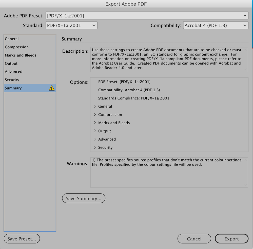Expand the General options chevron
253x249 pixels.
click(95, 106)
